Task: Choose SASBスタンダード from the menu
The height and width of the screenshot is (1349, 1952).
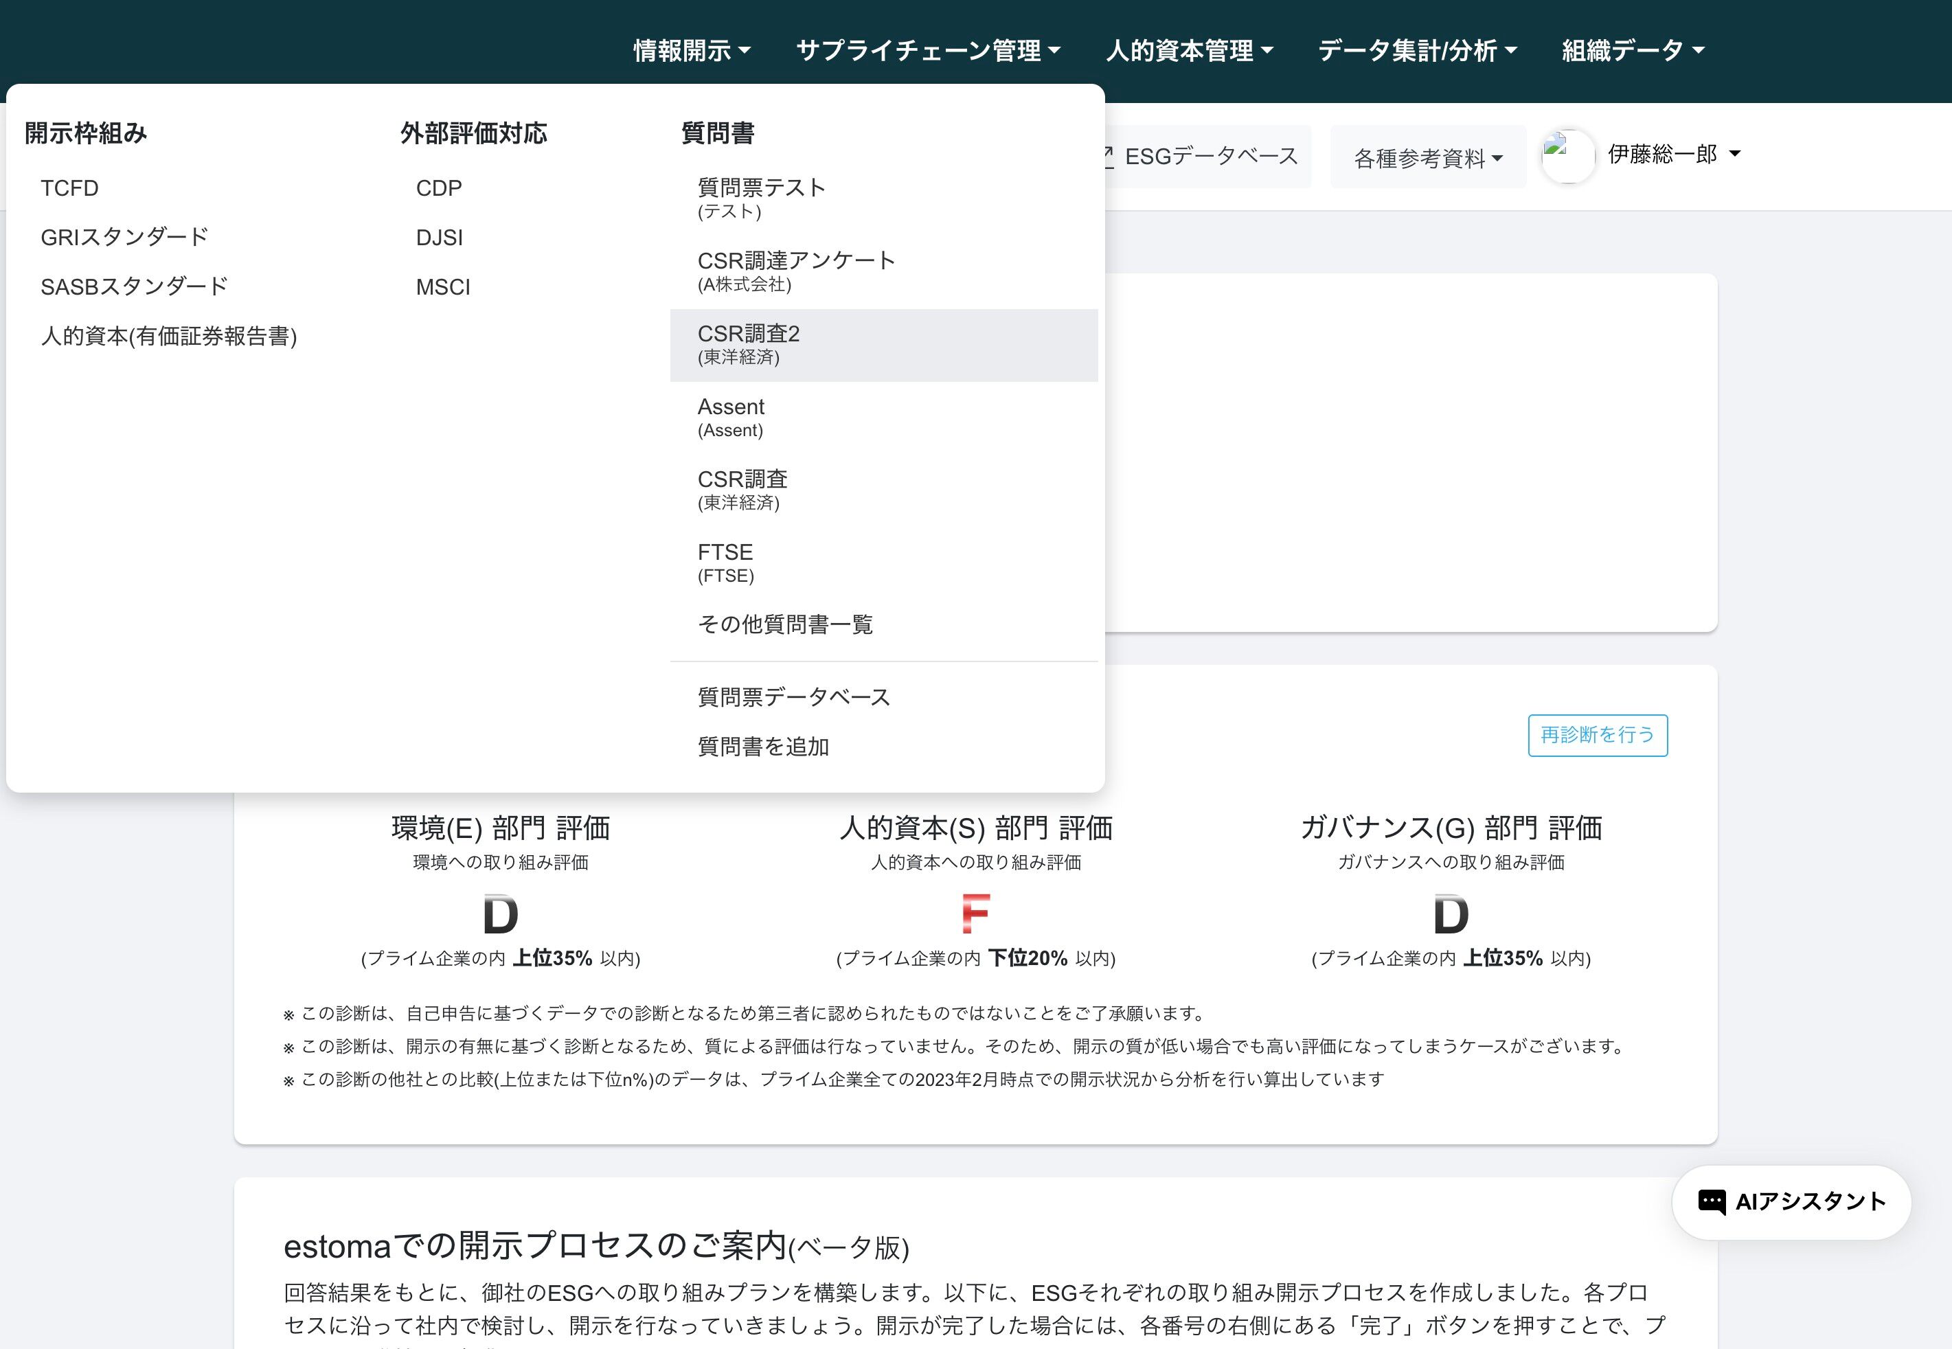Action: [135, 286]
